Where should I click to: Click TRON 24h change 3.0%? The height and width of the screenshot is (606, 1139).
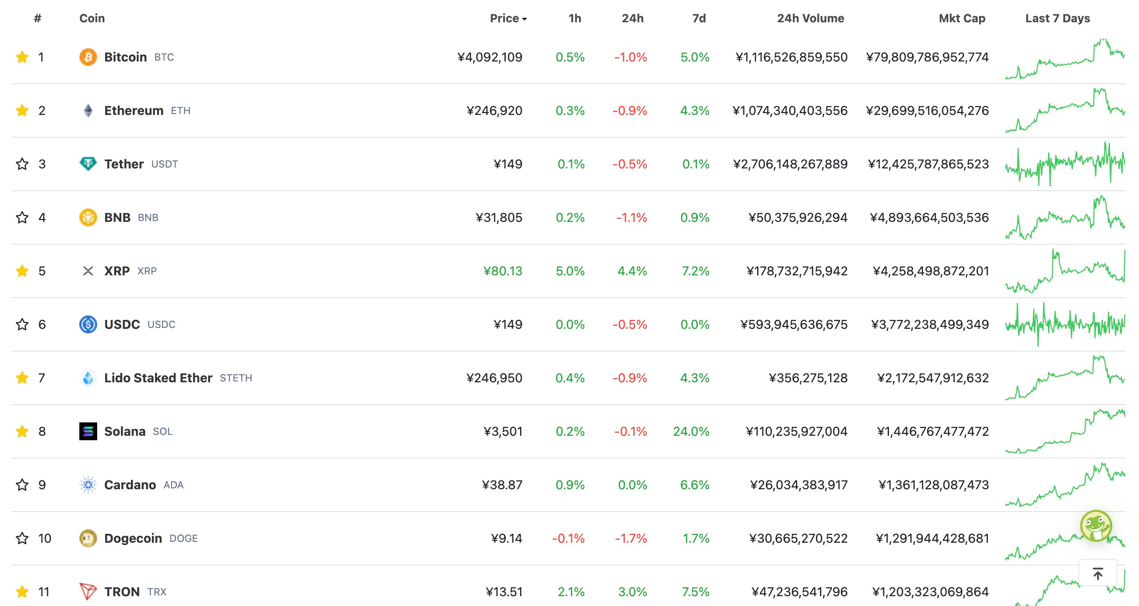pyautogui.click(x=632, y=592)
